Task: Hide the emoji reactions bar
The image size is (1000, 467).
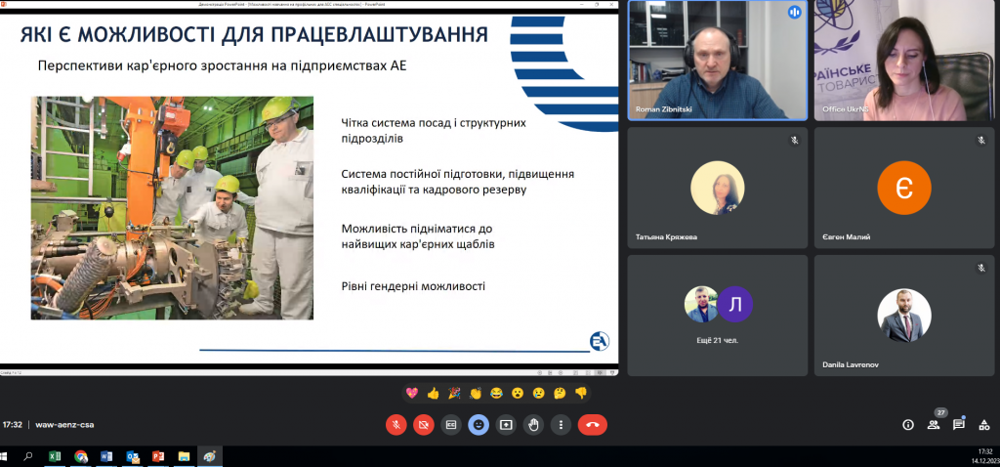Action: (x=479, y=425)
